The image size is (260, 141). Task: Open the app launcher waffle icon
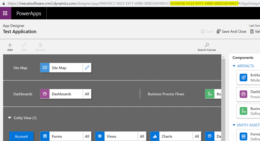click(x=5, y=13)
